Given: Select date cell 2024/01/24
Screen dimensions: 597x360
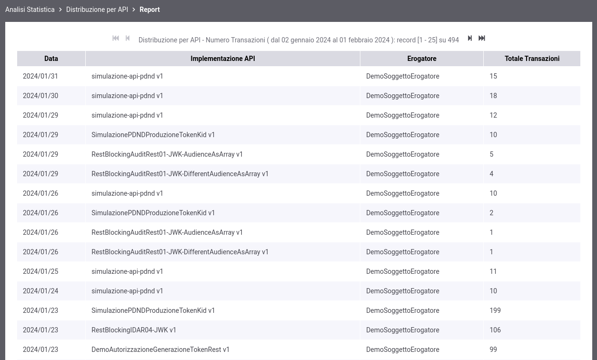Looking at the screenshot, I should coord(40,291).
